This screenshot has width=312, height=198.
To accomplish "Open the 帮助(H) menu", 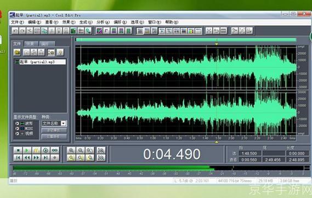I will click(171, 22).
